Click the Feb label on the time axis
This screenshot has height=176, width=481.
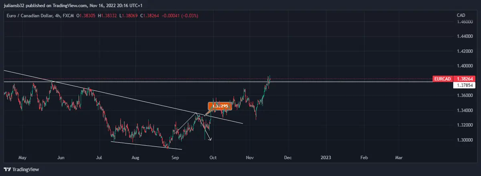364,158
